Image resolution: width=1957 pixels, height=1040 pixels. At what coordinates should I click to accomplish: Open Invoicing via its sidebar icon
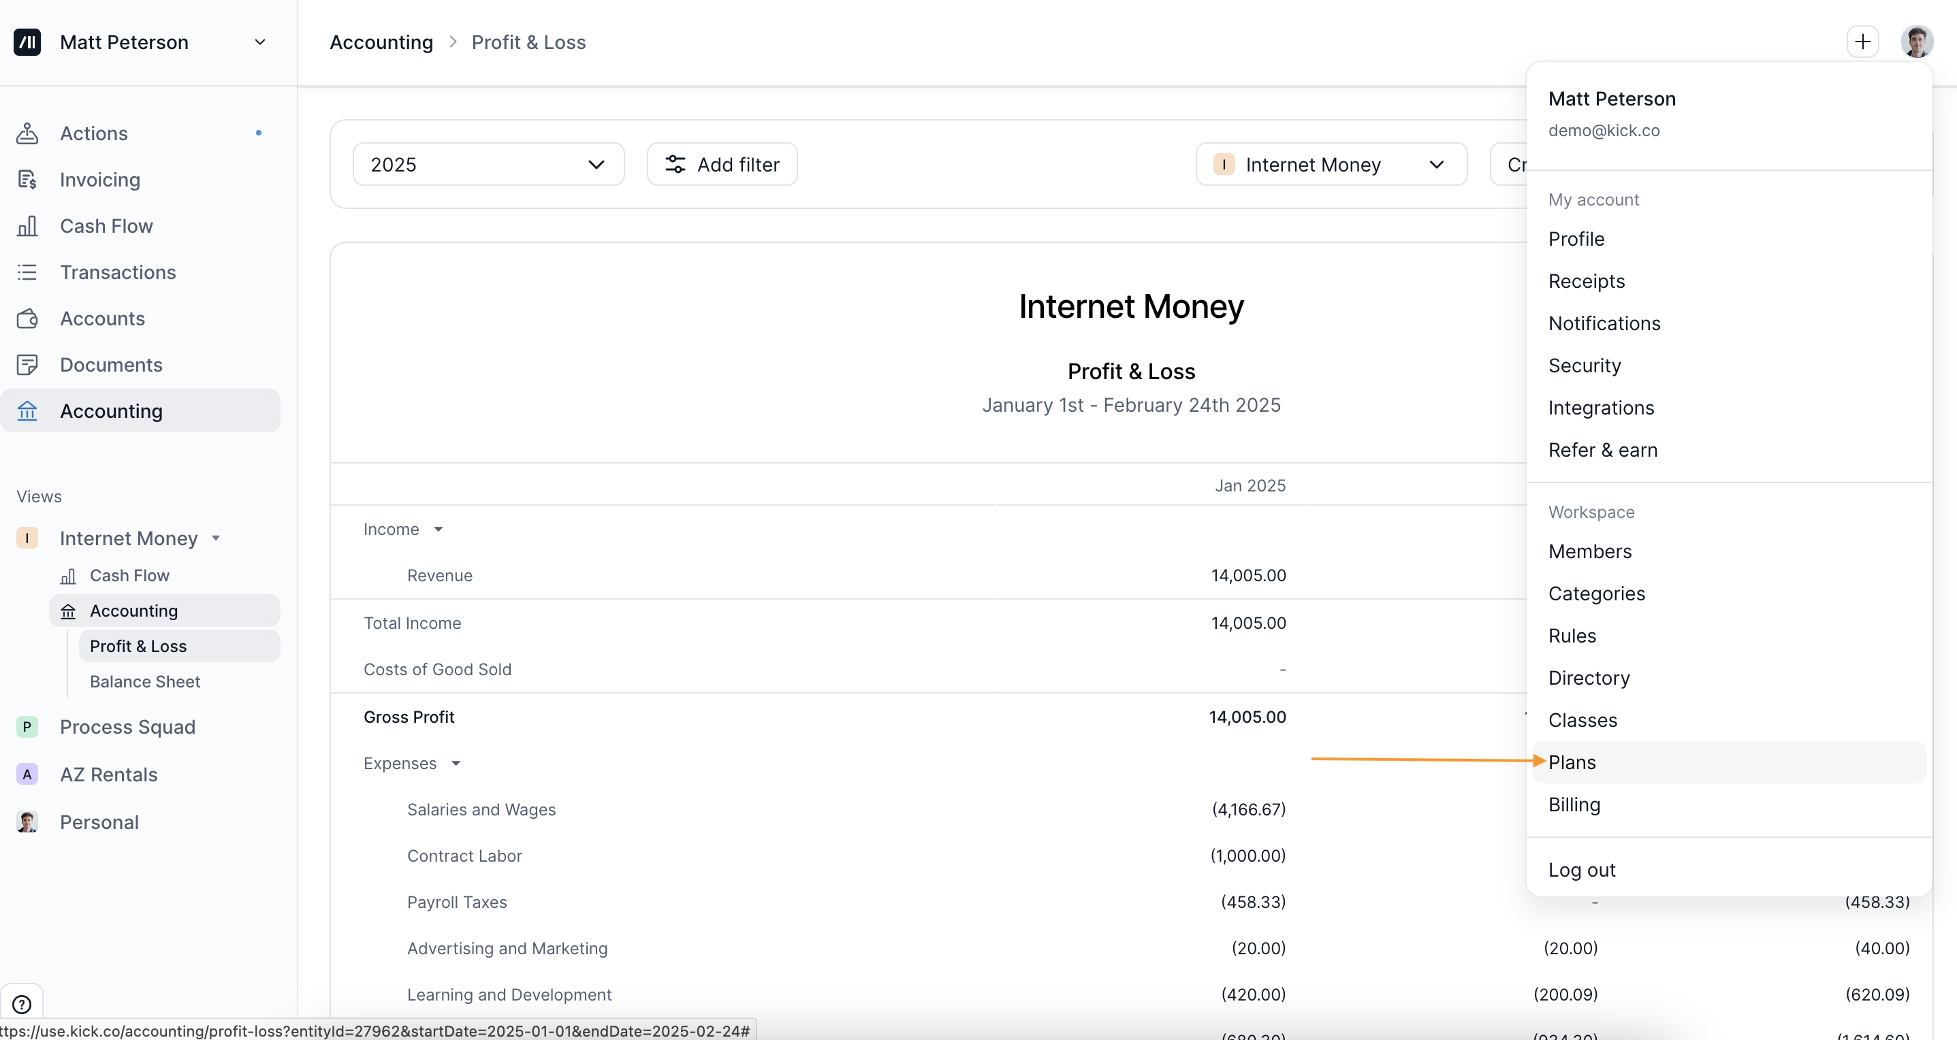tap(27, 179)
